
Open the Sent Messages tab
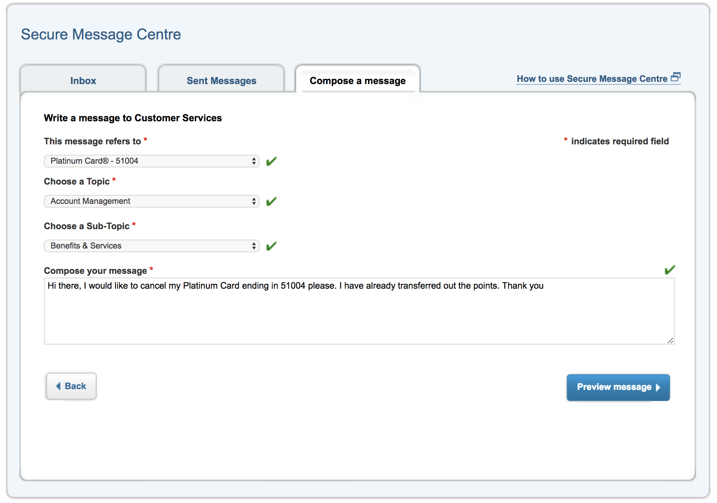[x=221, y=80]
